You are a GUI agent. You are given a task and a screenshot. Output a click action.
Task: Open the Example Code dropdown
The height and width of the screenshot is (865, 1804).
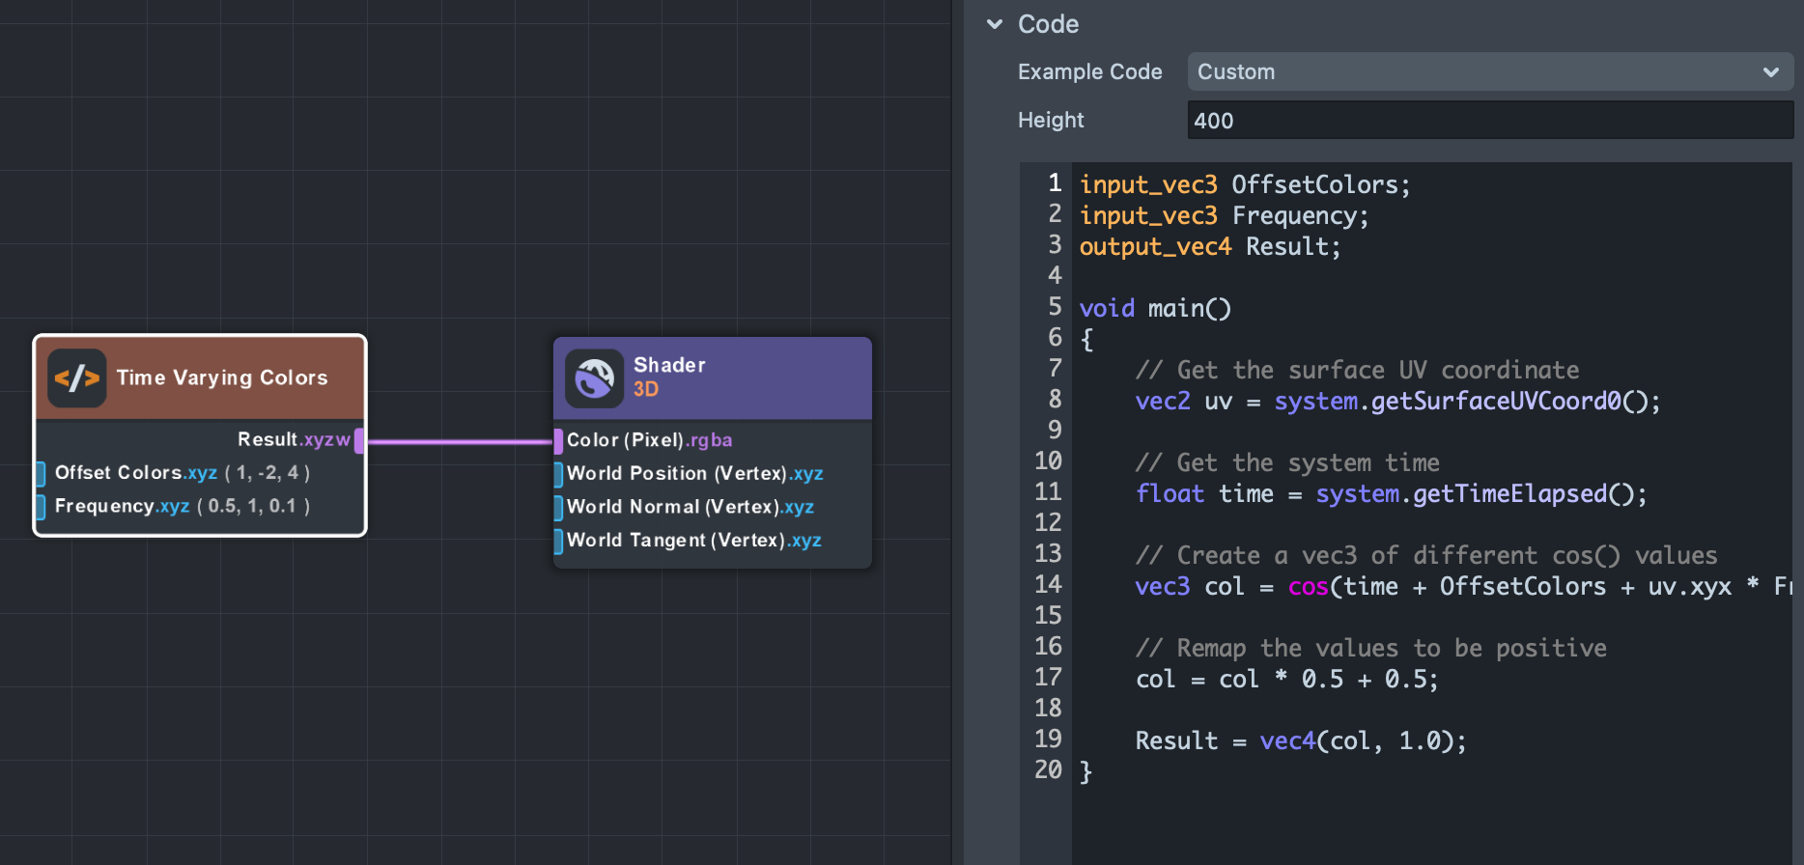1489,72
